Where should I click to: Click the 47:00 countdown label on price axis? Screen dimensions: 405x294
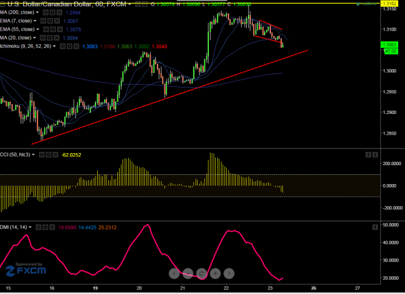pyautogui.click(x=391, y=51)
